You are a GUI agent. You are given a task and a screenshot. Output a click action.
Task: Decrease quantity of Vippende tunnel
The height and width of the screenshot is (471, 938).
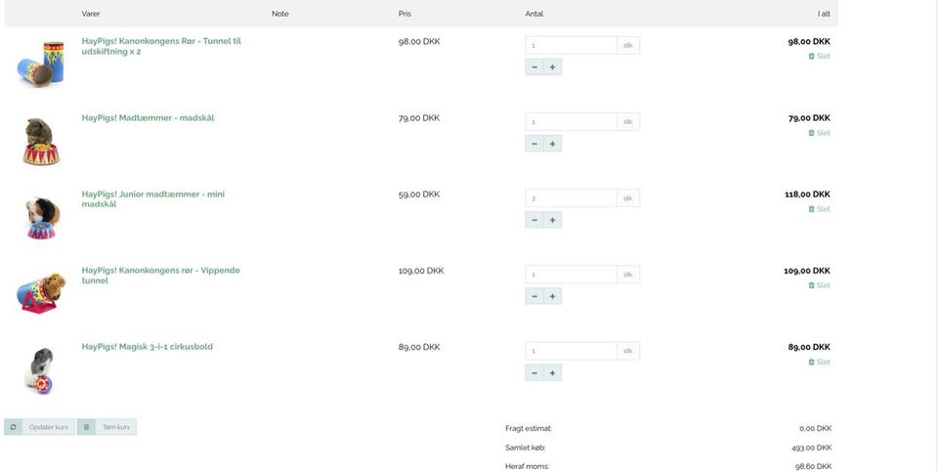534,296
